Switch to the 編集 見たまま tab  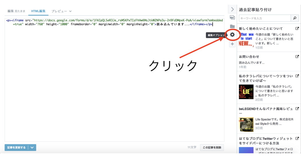click(x=16, y=11)
